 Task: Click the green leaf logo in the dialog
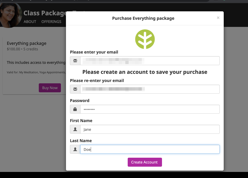[x=145, y=39]
